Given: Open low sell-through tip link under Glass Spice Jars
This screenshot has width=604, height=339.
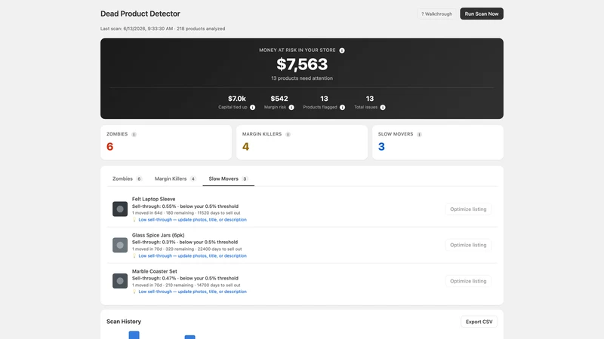Looking at the screenshot, I should click(x=193, y=256).
